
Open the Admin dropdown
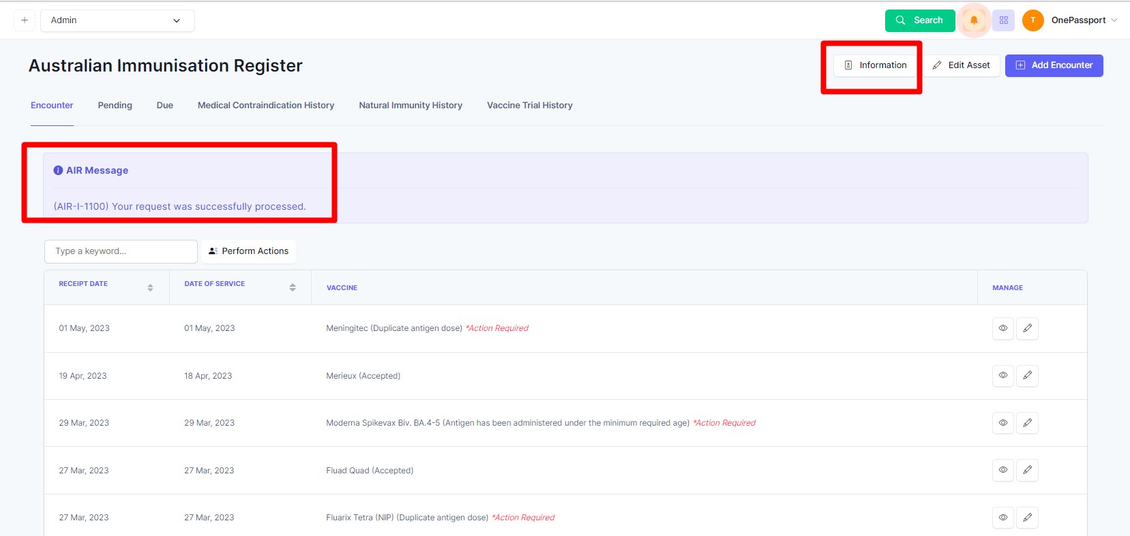click(x=117, y=20)
